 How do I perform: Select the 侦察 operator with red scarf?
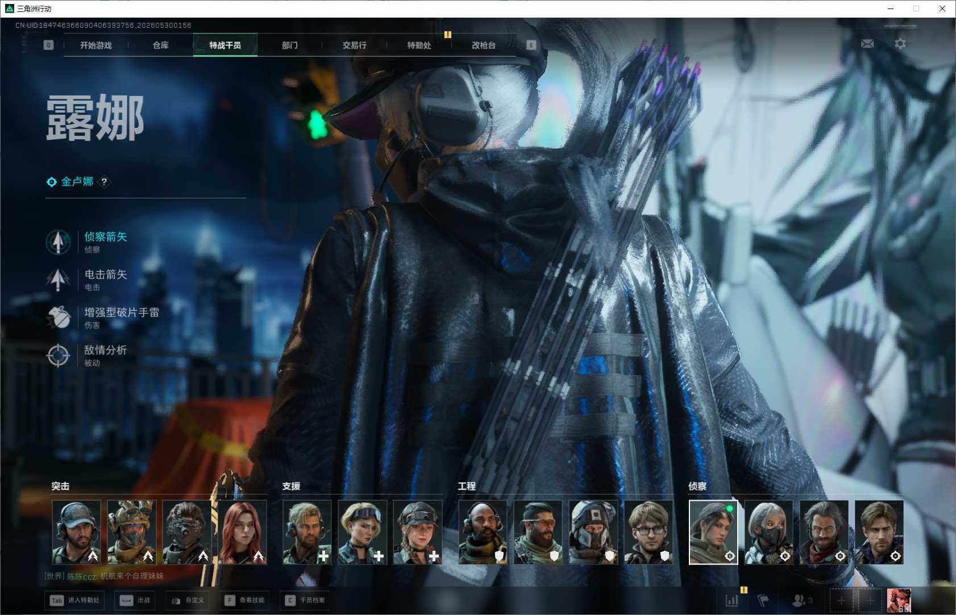click(824, 533)
